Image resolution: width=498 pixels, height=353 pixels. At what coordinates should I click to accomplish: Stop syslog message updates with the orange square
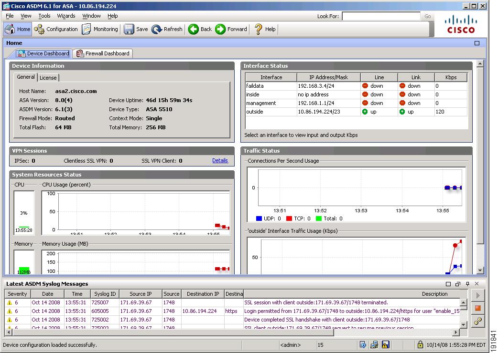[x=477, y=308]
